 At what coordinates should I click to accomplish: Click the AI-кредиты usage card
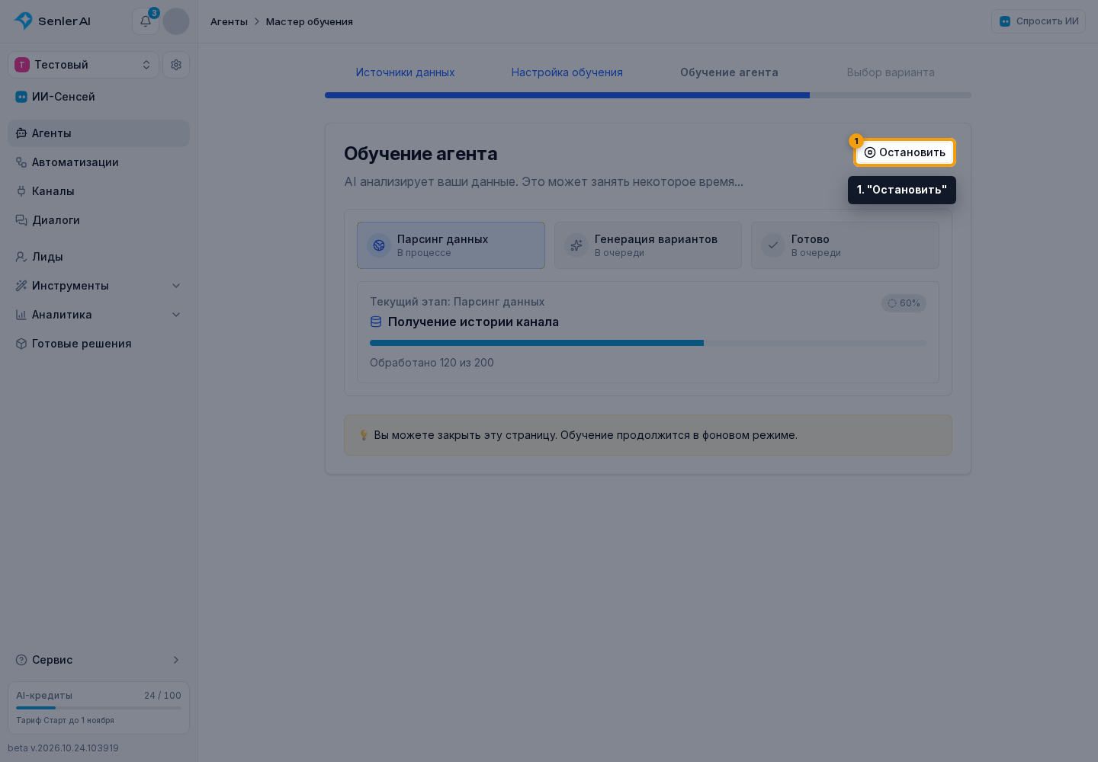point(98,708)
